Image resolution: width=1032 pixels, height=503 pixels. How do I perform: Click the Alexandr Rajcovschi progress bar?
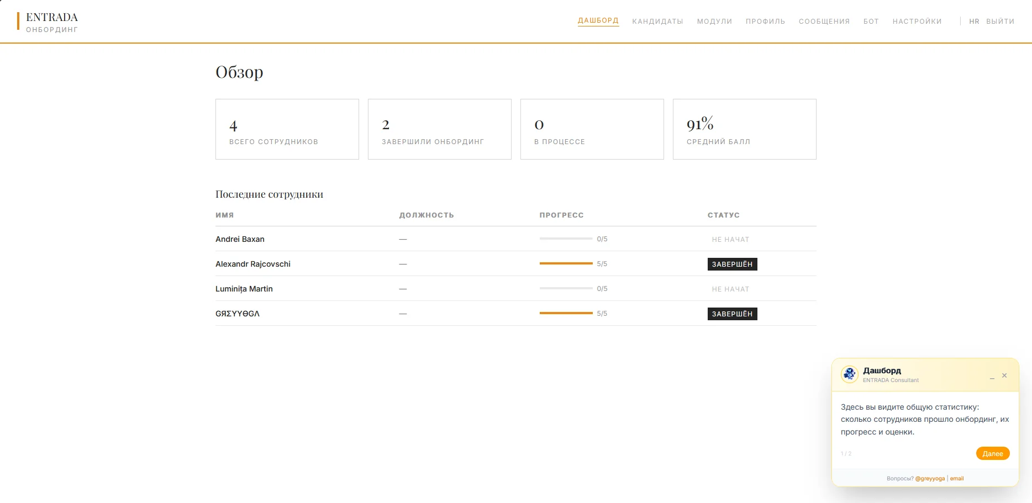[566, 263]
